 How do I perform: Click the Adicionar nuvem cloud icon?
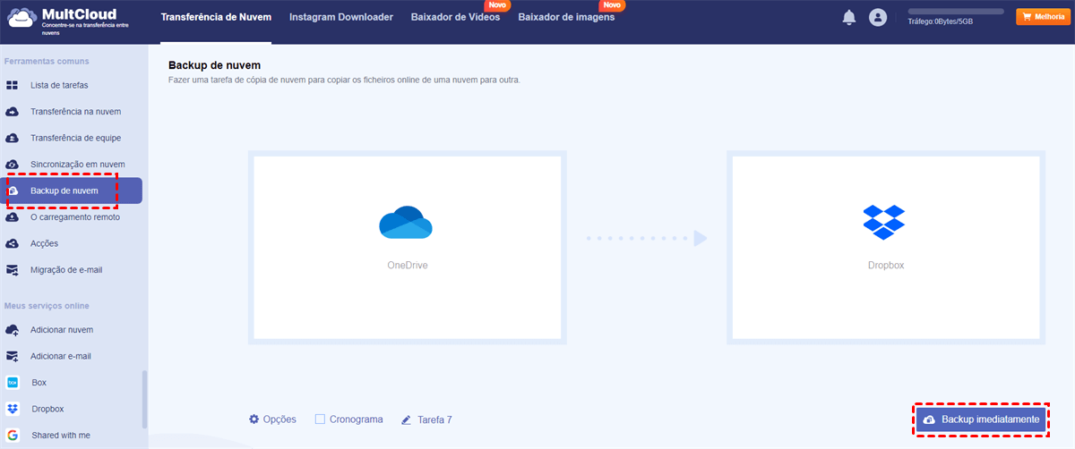point(13,330)
